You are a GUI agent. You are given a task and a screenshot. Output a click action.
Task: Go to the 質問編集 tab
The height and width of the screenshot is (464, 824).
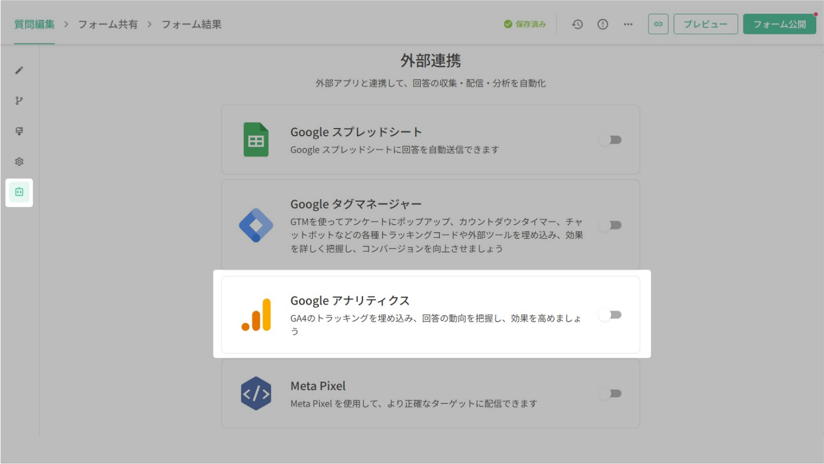click(35, 24)
